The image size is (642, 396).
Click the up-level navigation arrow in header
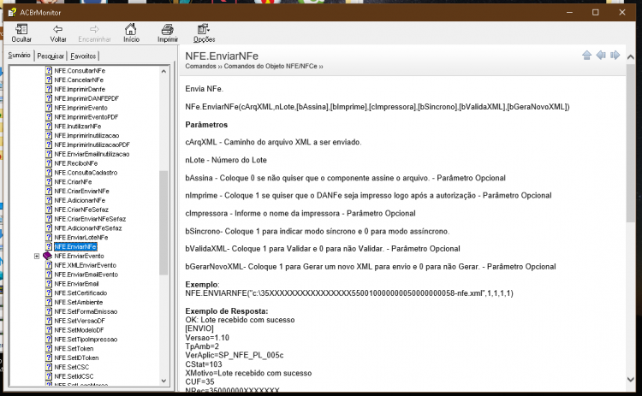point(586,56)
